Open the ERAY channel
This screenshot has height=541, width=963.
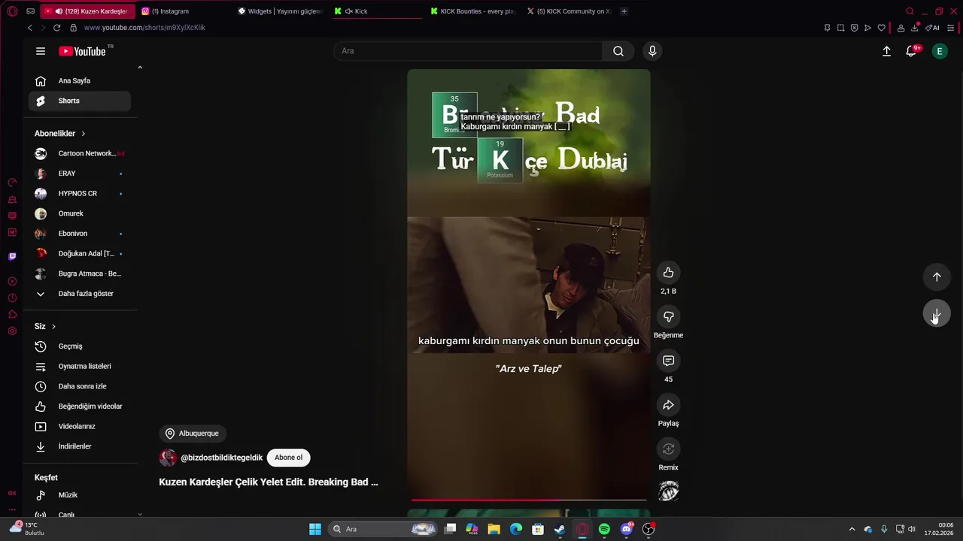pyautogui.click(x=80, y=174)
